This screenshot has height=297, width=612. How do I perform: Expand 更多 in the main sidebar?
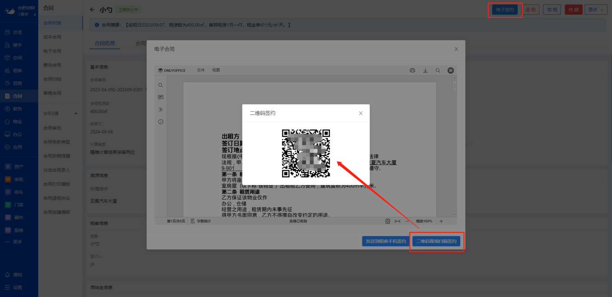[x=19, y=242]
